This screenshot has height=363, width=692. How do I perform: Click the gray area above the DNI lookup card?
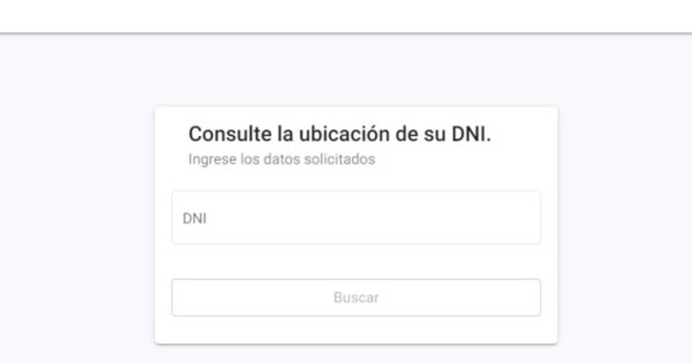click(x=356, y=70)
